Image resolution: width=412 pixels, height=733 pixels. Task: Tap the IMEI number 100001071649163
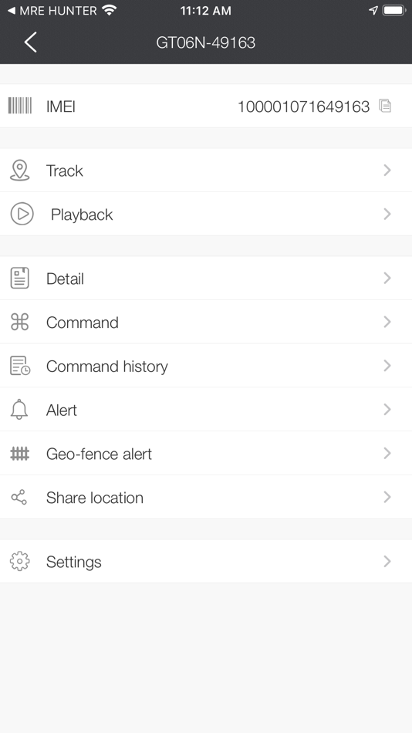pos(303,106)
